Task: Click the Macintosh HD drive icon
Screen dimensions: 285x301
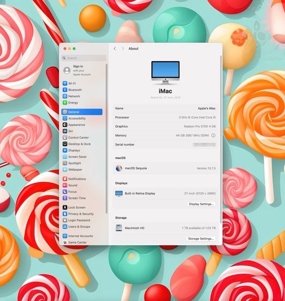Action: pyautogui.click(x=119, y=228)
